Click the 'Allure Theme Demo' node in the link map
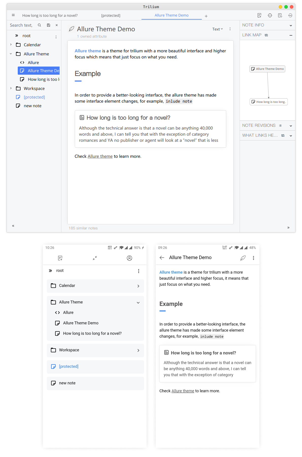302x457 pixels. pos(267,69)
